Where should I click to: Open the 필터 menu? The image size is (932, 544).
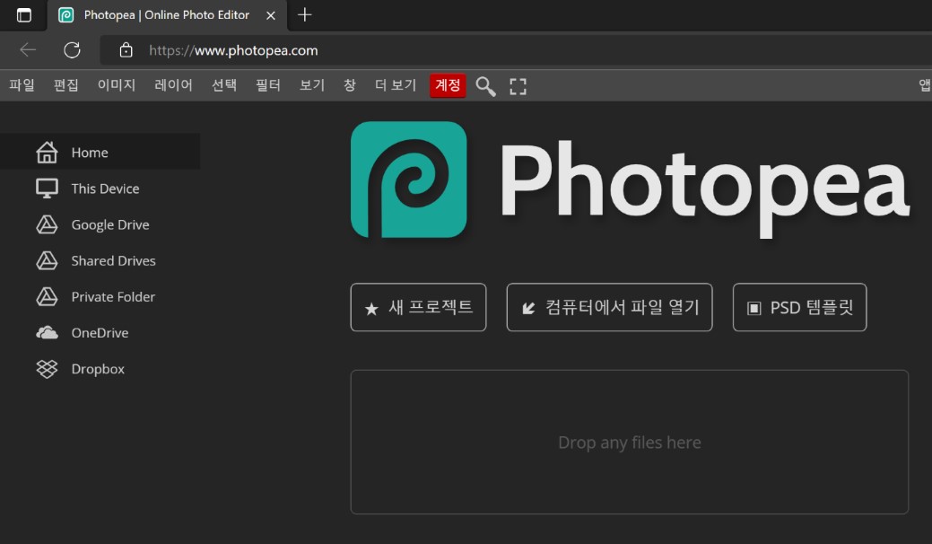pos(268,85)
